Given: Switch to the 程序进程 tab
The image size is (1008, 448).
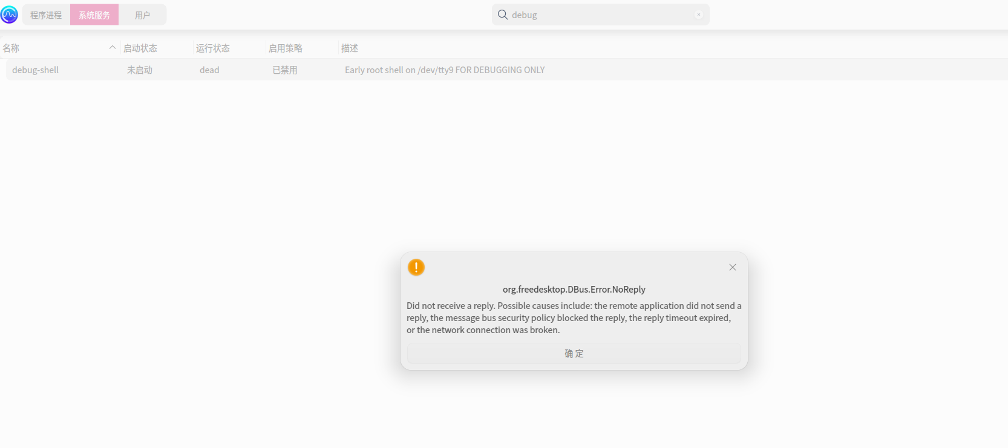Looking at the screenshot, I should tap(46, 15).
